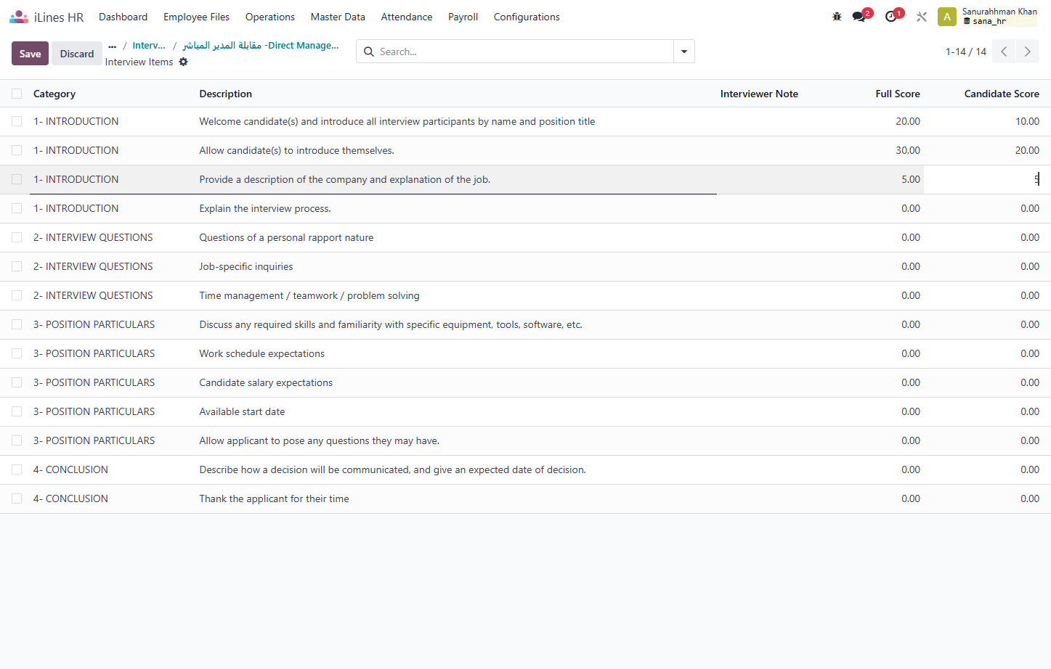Click the Discard button
Viewport: 1051px width, 669px height.
click(77, 54)
